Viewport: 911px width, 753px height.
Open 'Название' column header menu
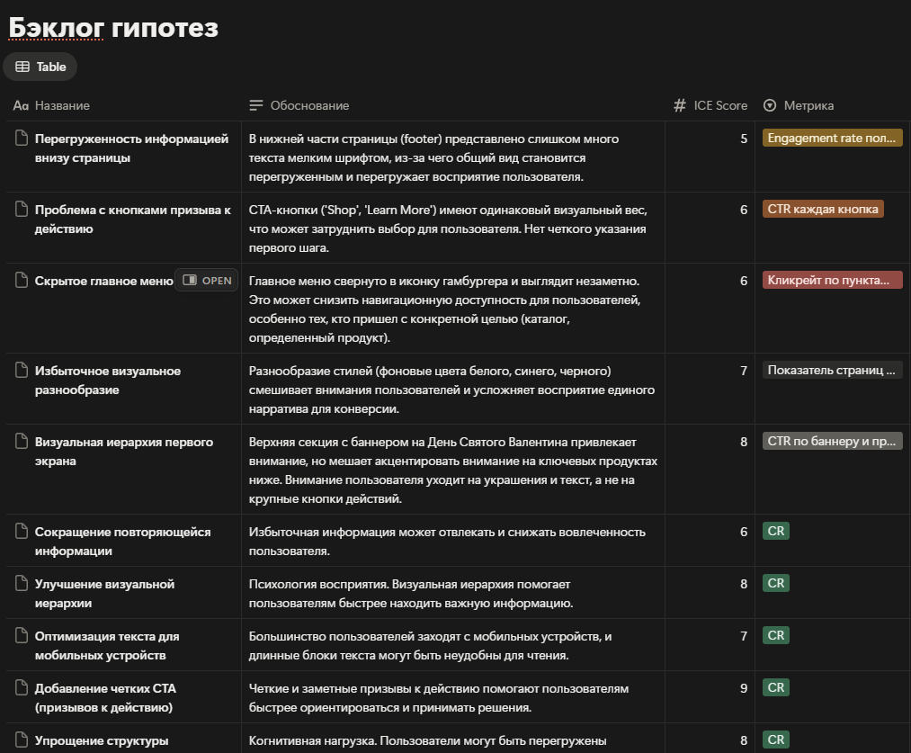pos(61,105)
